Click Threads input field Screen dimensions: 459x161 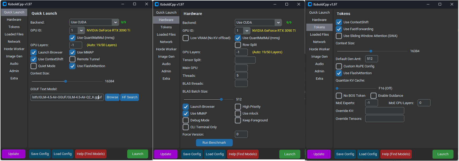click(x=241, y=76)
